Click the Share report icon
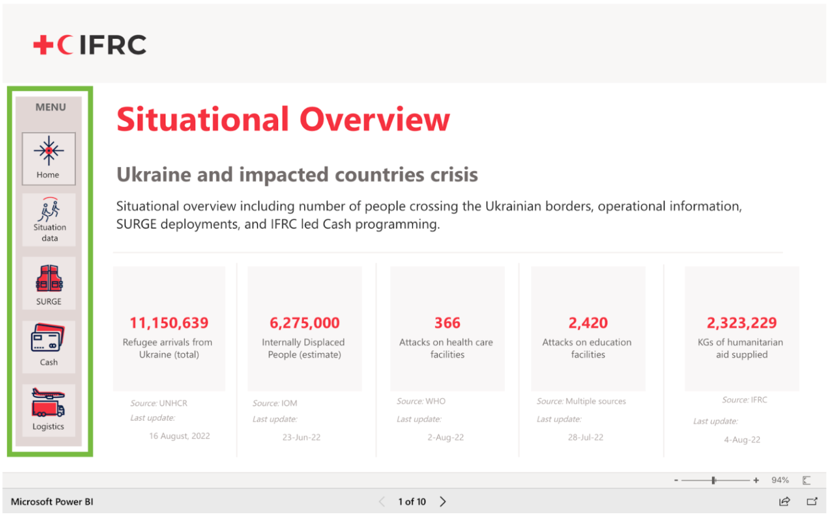 pos(786,501)
